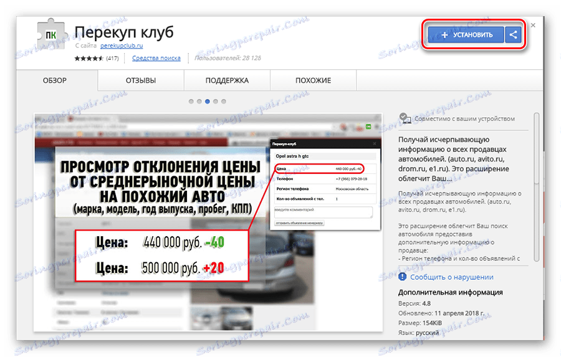Click the Пользователей: 28 128 text
Image resolution: width=561 pixels, height=357 pixels.
click(x=228, y=58)
